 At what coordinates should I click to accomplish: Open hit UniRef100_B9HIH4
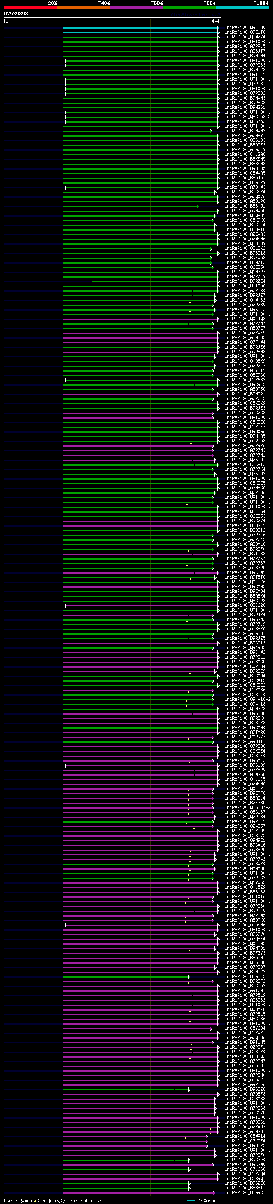pos(245,56)
